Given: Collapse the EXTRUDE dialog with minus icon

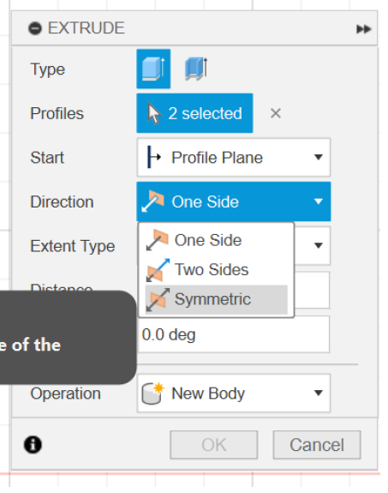Looking at the screenshot, I should 35,28.
